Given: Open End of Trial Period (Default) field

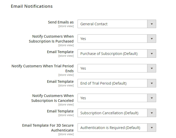Looking at the screenshot, I should coord(112,83).
